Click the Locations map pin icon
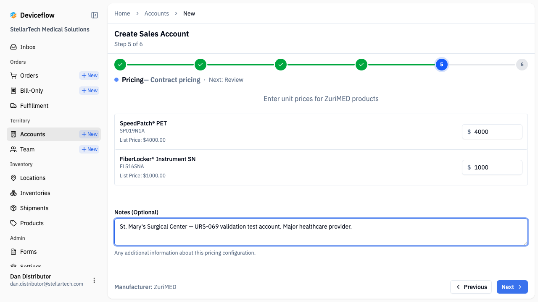This screenshot has width=538, height=302. pos(13,178)
